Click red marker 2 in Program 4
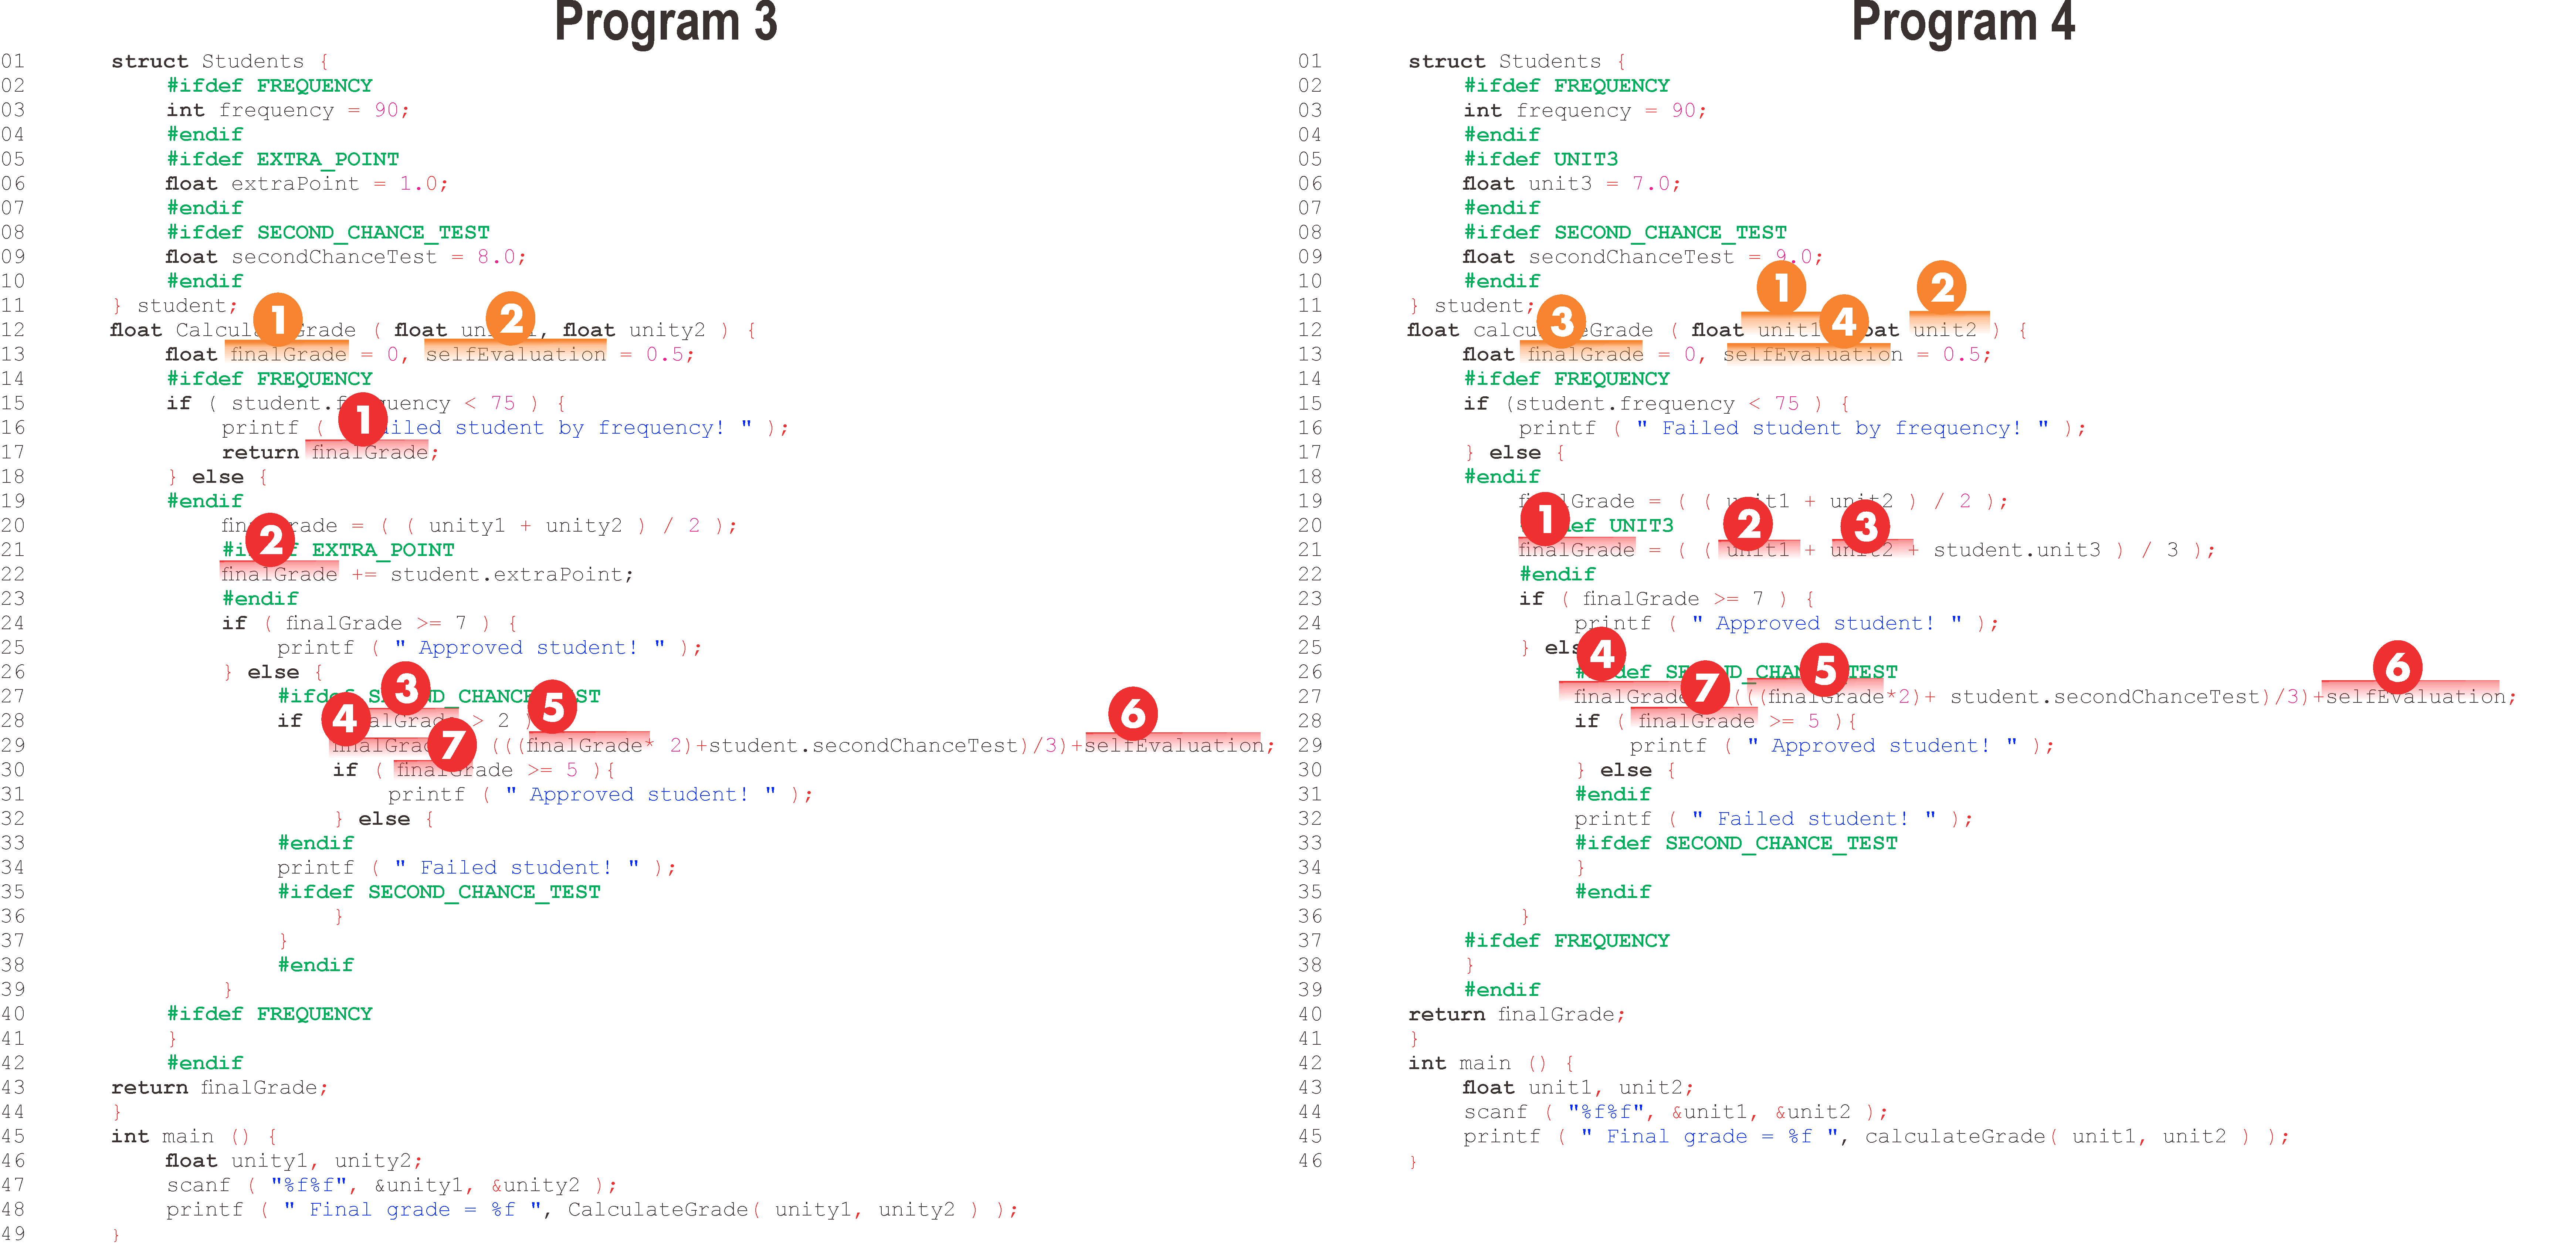This screenshot has height=1251, width=2576. [1748, 523]
